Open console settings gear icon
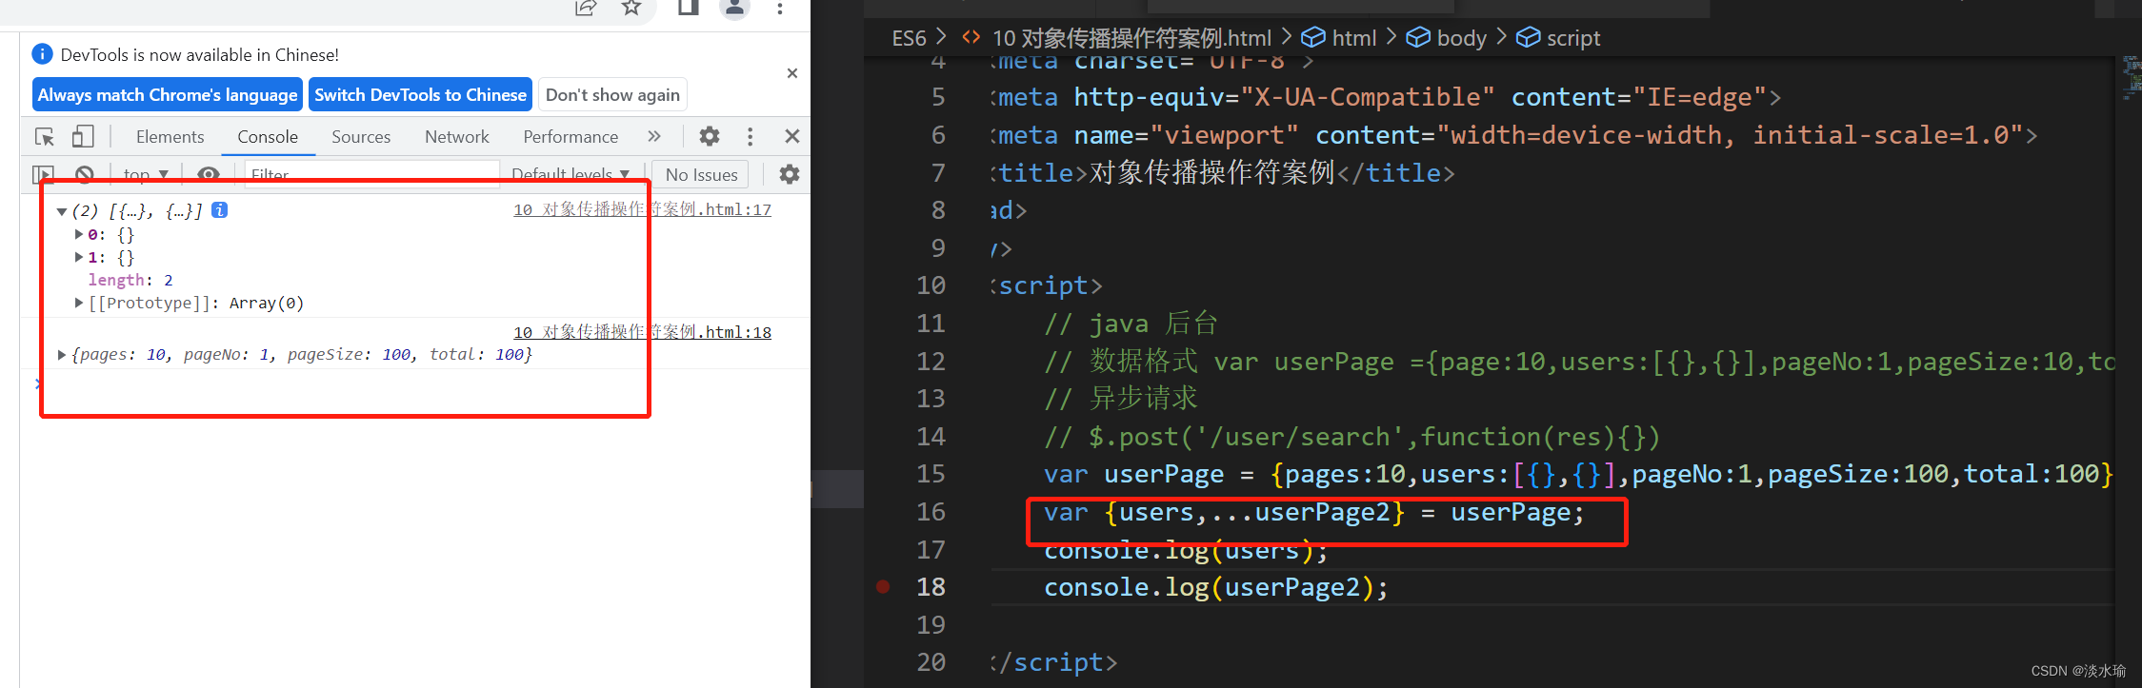The width and height of the screenshot is (2142, 688). pos(790,174)
